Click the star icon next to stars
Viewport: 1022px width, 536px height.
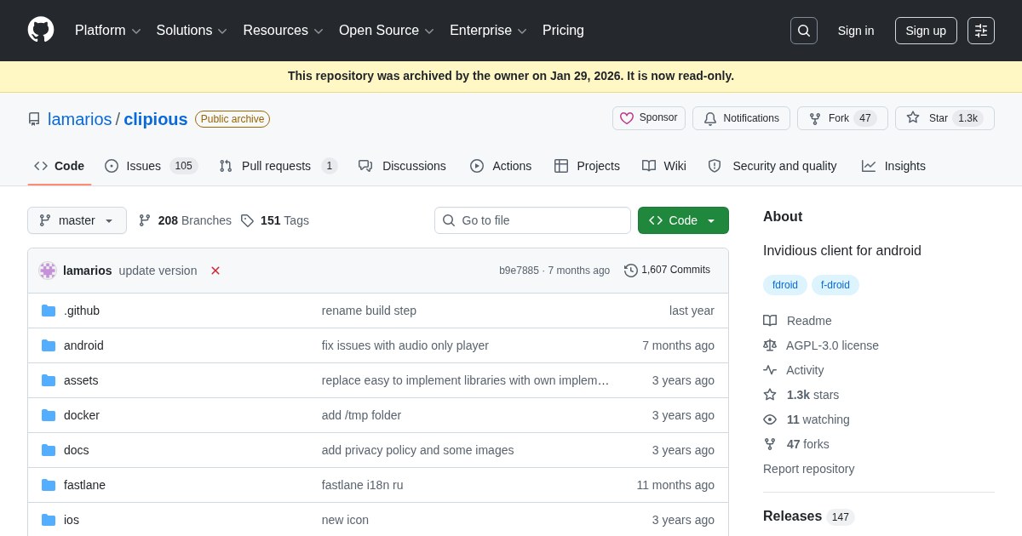pyautogui.click(x=770, y=395)
